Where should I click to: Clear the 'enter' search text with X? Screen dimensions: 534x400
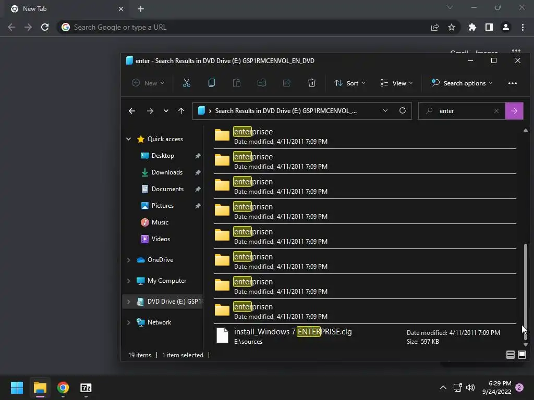coord(496,111)
